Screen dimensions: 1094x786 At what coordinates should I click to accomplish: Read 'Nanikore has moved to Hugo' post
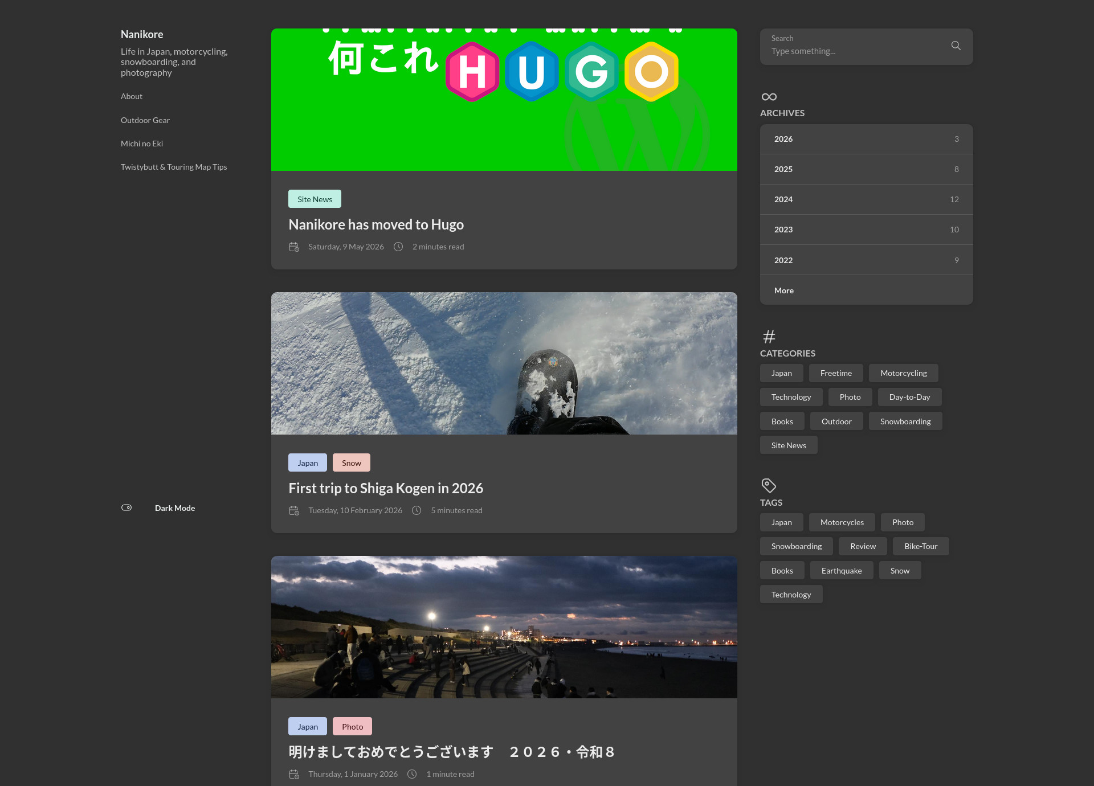[376, 224]
